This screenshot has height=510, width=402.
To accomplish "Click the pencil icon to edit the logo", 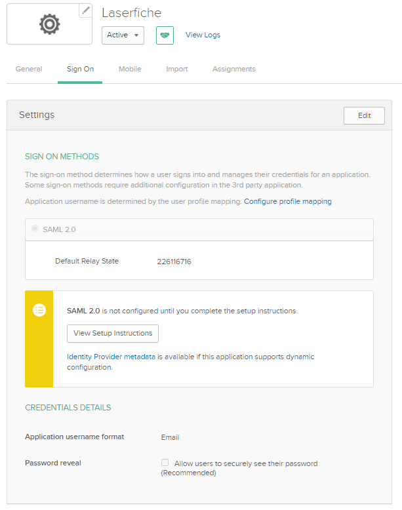I will [85, 10].
